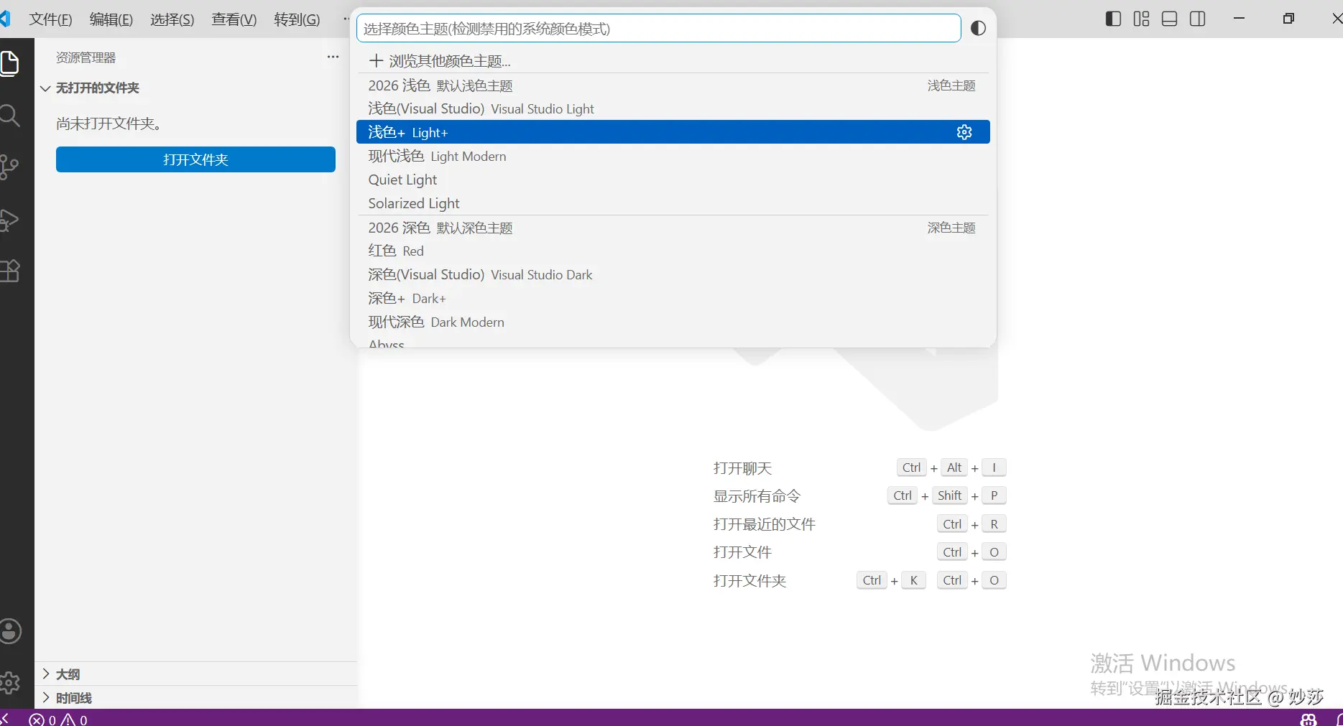Screen dimensions: 1343x726
Task: Open the Extensions view icon
Action: pos(9,271)
